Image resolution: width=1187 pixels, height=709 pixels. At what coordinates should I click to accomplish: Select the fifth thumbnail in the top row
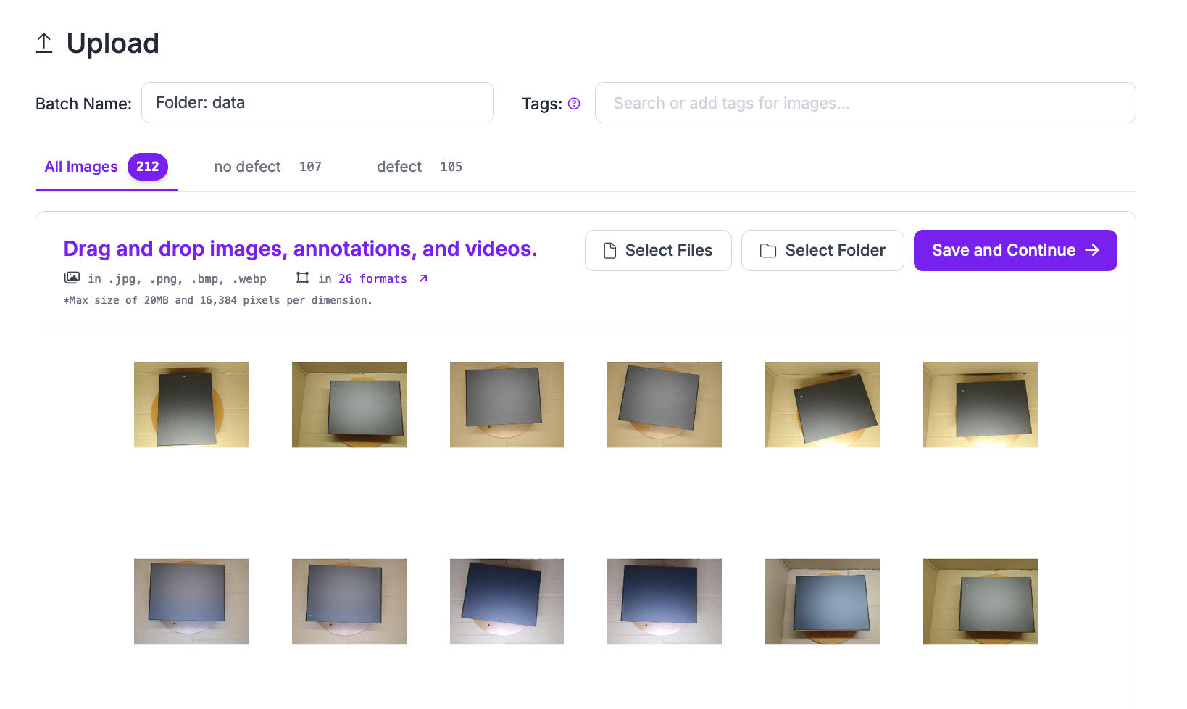tap(822, 405)
